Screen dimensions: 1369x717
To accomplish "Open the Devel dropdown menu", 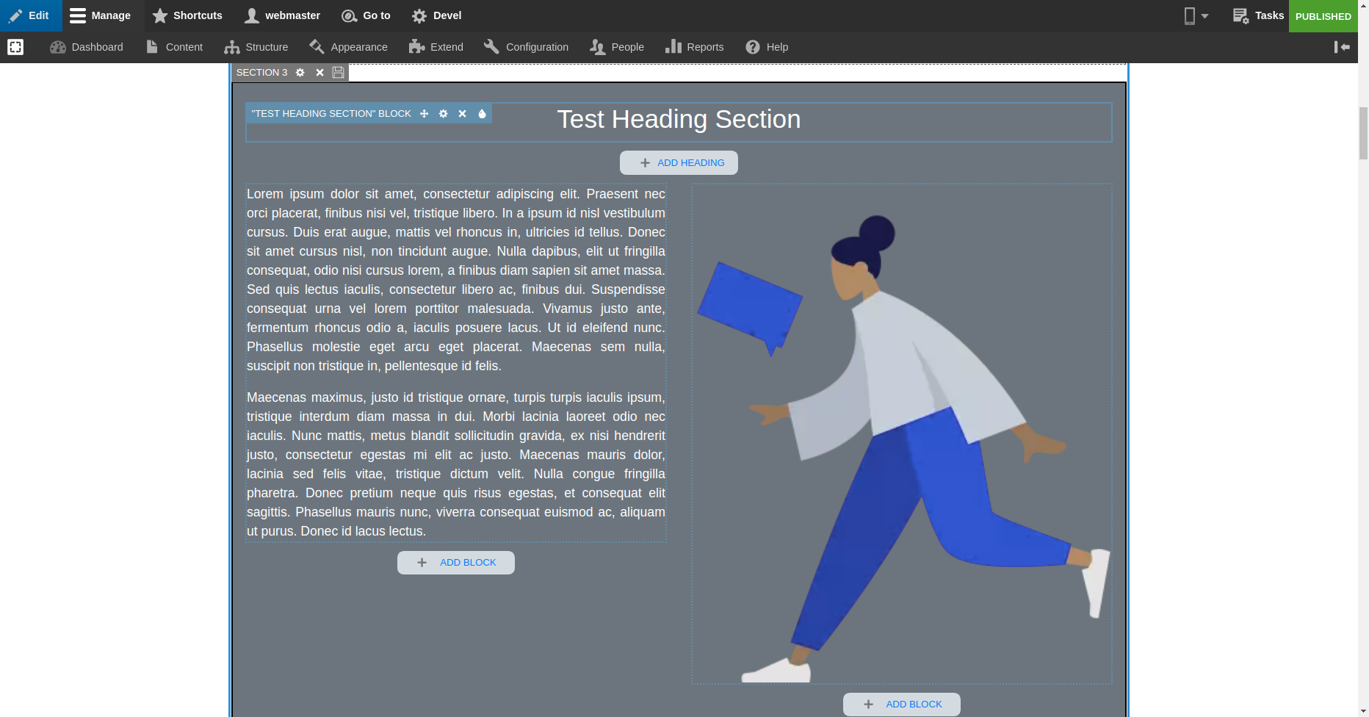I will pyautogui.click(x=436, y=15).
